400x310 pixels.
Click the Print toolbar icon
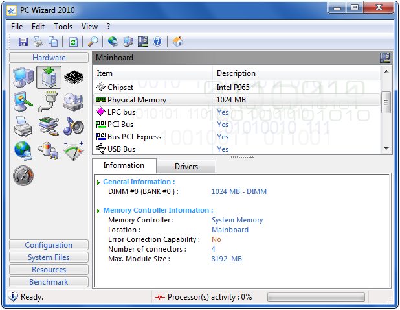[x=38, y=42]
